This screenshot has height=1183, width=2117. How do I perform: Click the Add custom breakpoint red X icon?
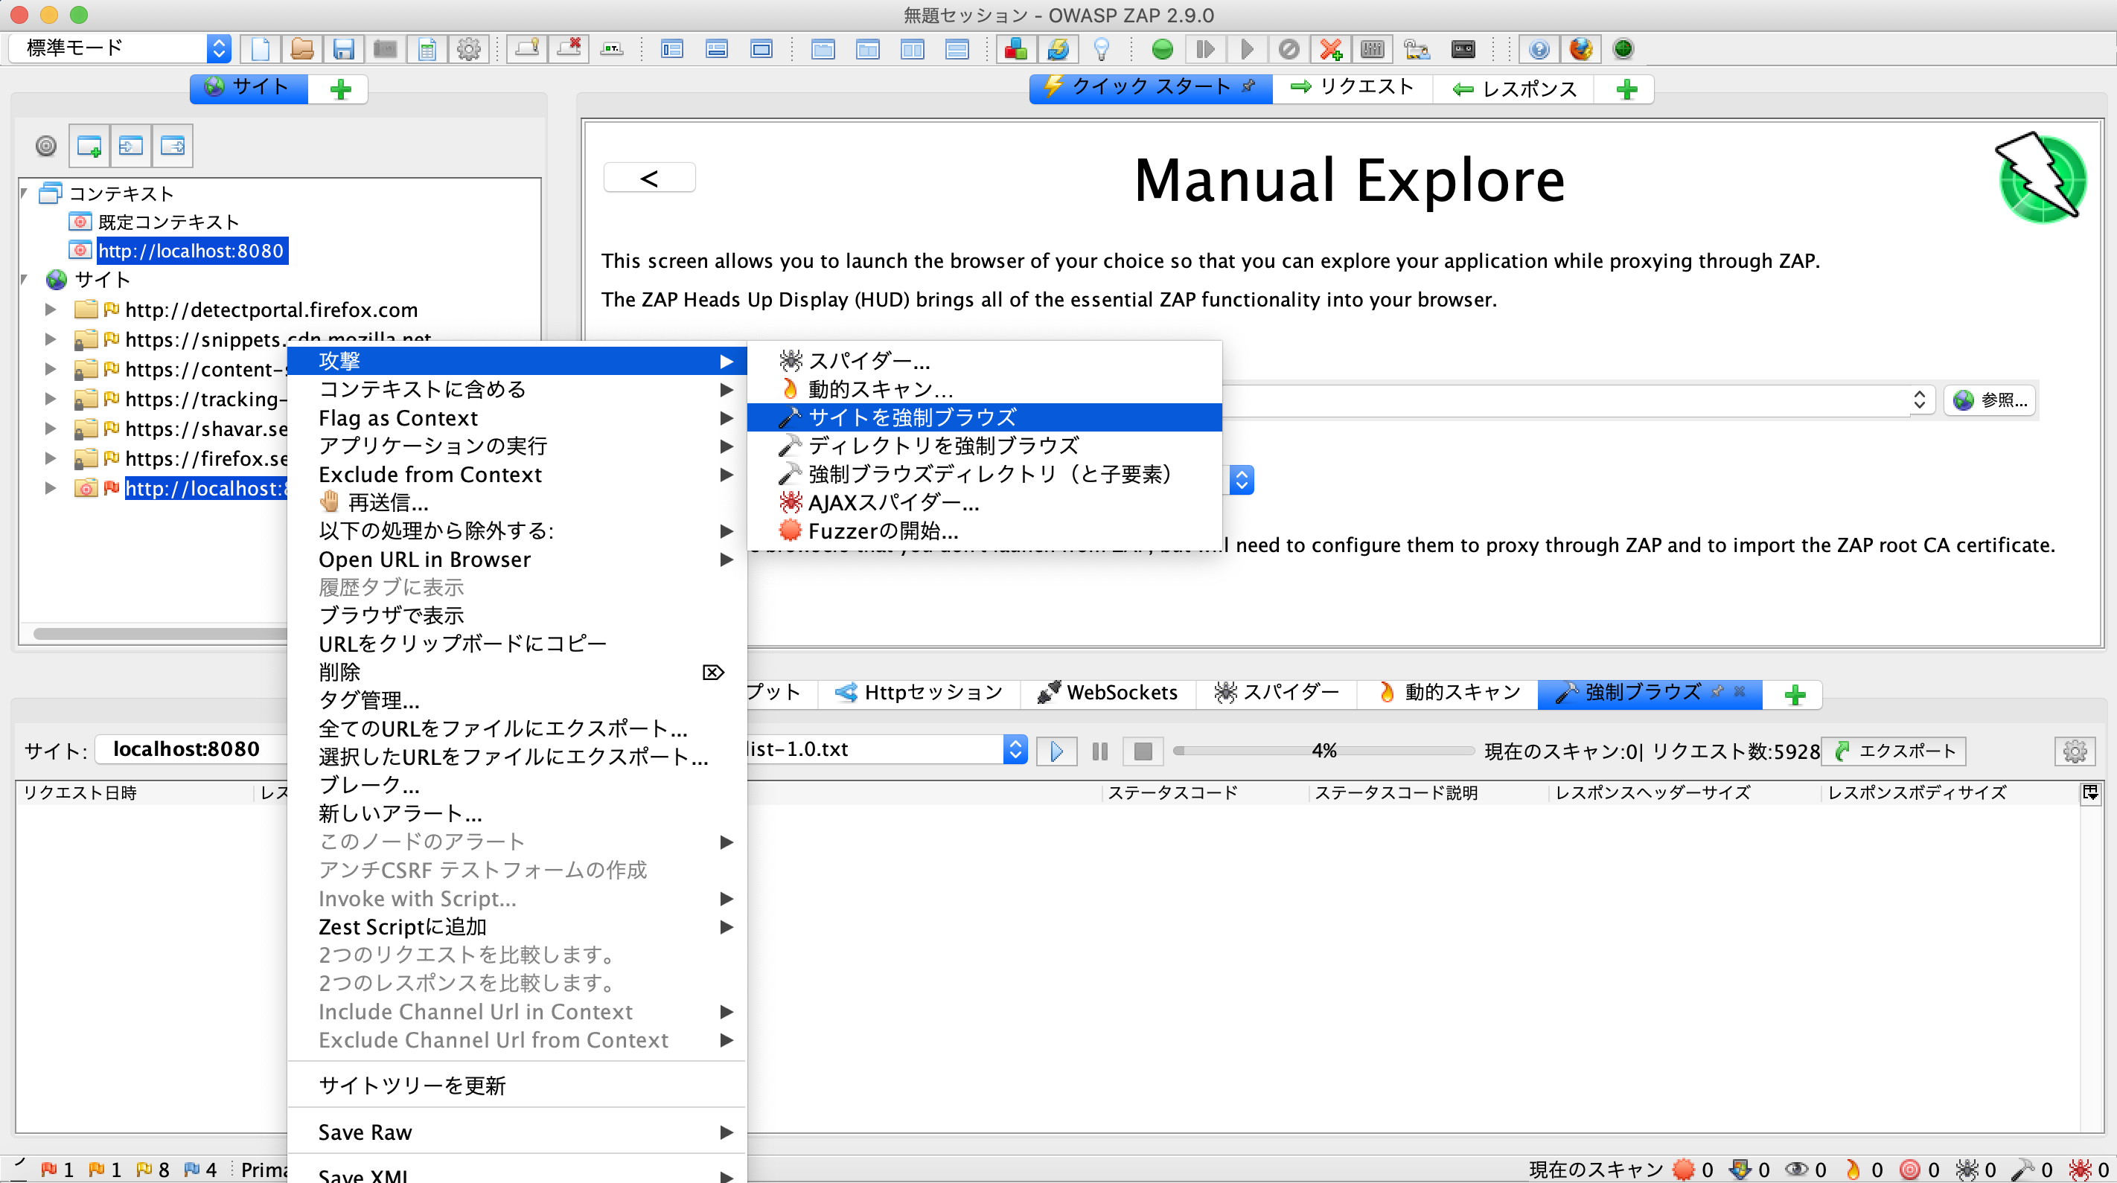(1330, 49)
